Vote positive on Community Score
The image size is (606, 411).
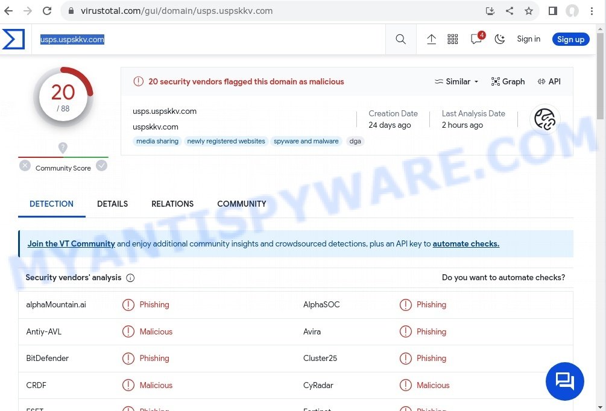[x=102, y=166]
